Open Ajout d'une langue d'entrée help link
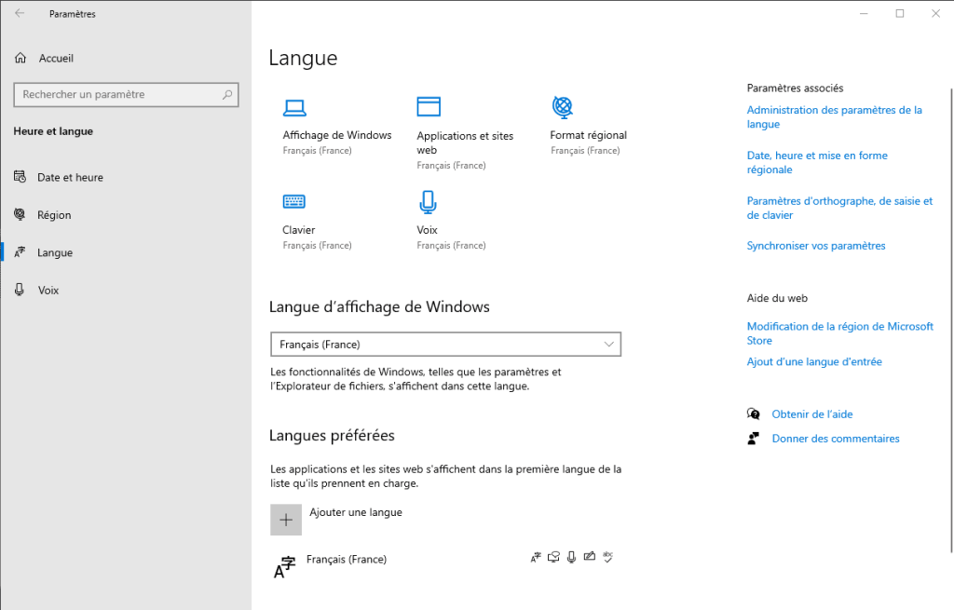Screen dimensions: 954x610 (813, 361)
